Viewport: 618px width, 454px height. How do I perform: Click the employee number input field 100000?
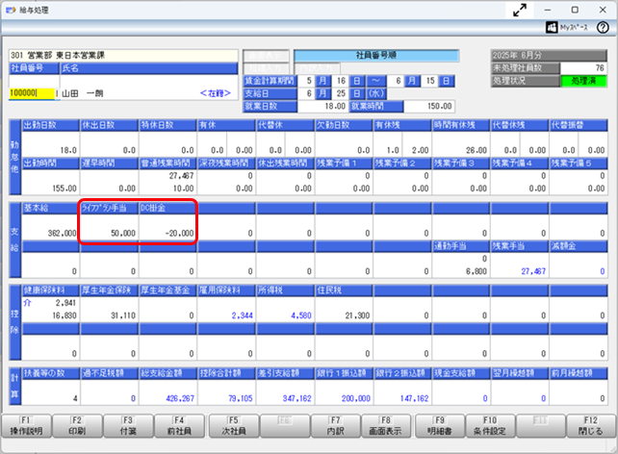click(32, 93)
